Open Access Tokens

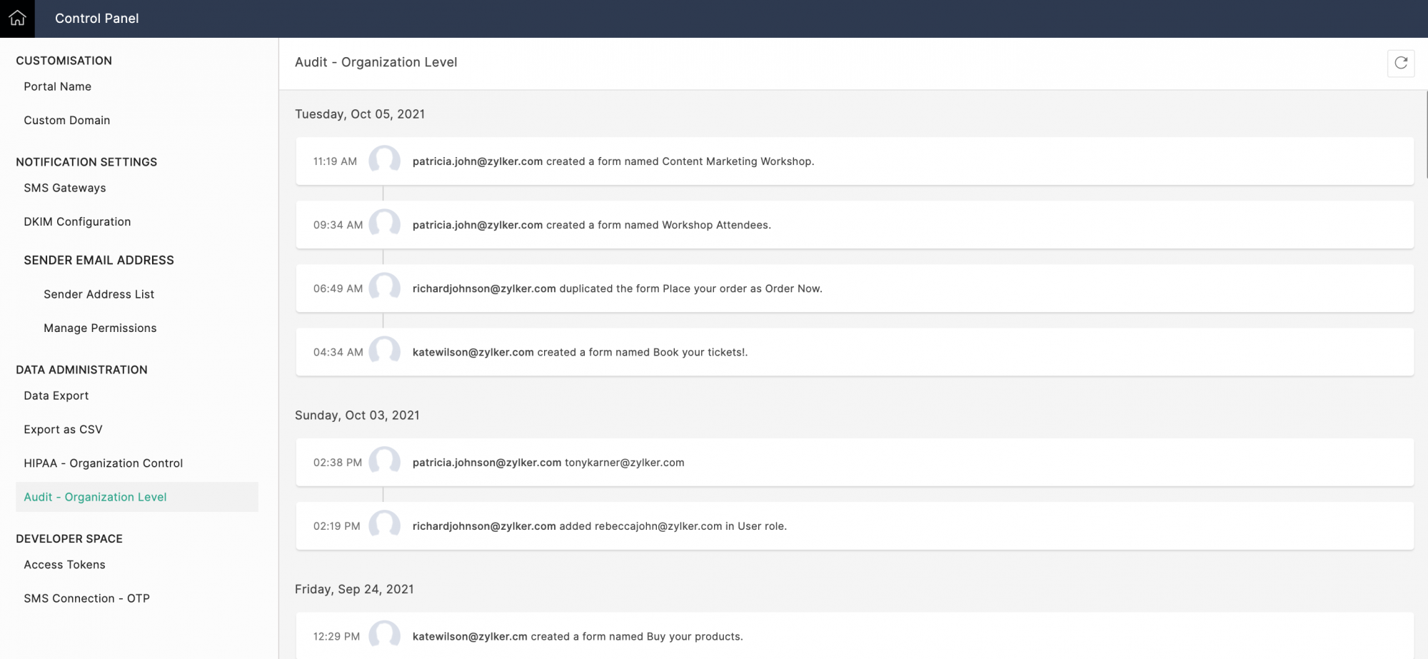point(64,565)
